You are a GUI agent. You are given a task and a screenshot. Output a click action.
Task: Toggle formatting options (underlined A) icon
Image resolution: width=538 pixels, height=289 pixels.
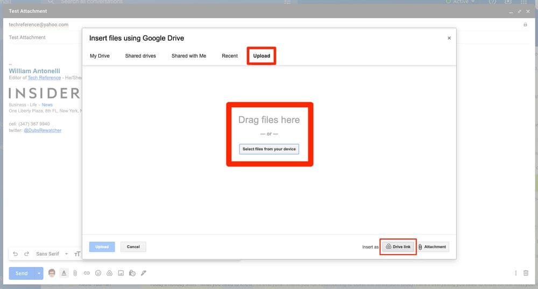64,273
